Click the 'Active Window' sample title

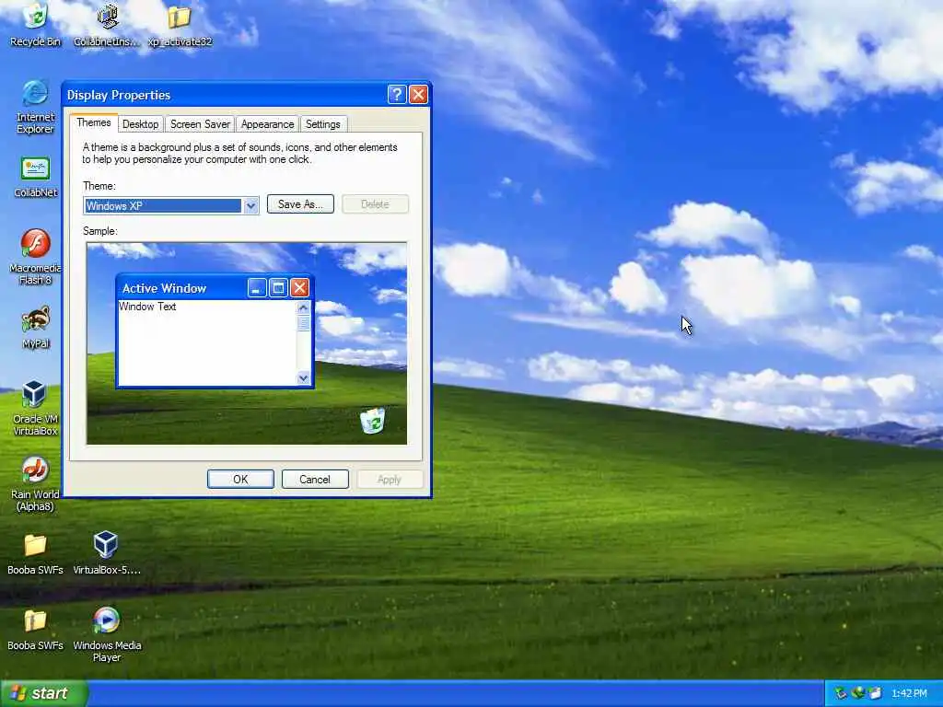[x=164, y=288]
